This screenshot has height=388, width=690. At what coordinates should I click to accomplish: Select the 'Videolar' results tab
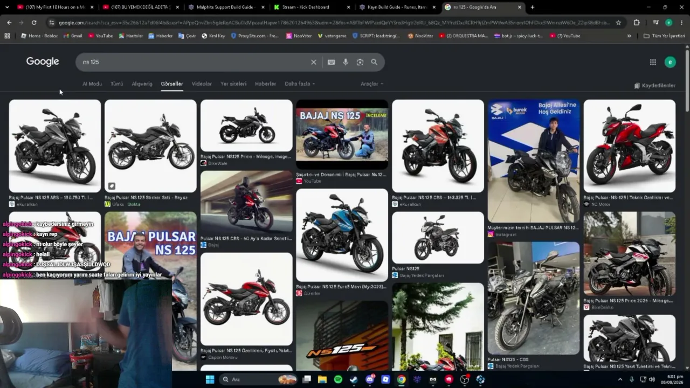pyautogui.click(x=202, y=84)
